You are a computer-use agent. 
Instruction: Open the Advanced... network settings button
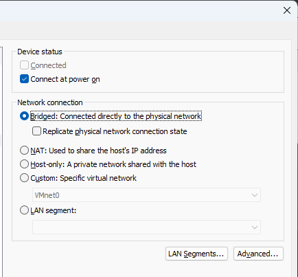(x=258, y=254)
